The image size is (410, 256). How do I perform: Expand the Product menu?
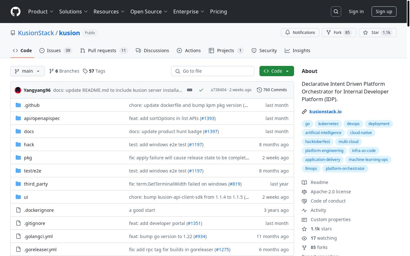[x=41, y=12]
